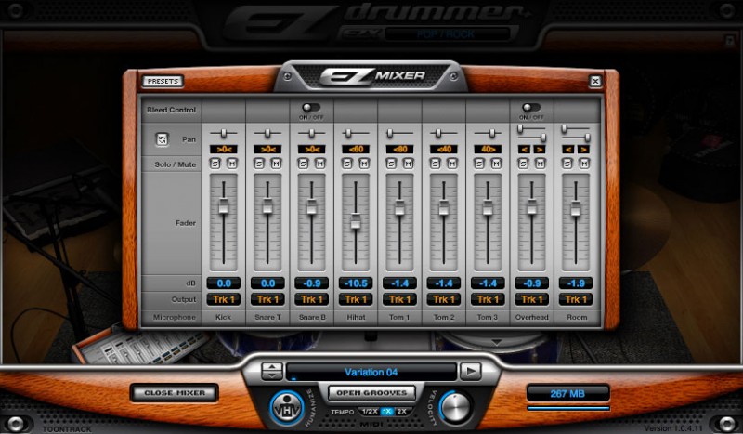The width and height of the screenshot is (743, 434).
Task: Click the Hihat volume fader handle
Action: tap(356, 220)
